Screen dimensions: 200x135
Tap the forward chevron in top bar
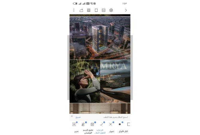[126, 10]
